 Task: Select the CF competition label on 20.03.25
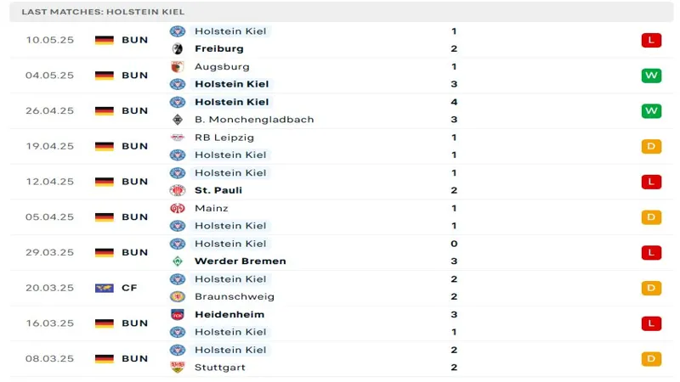click(x=129, y=288)
